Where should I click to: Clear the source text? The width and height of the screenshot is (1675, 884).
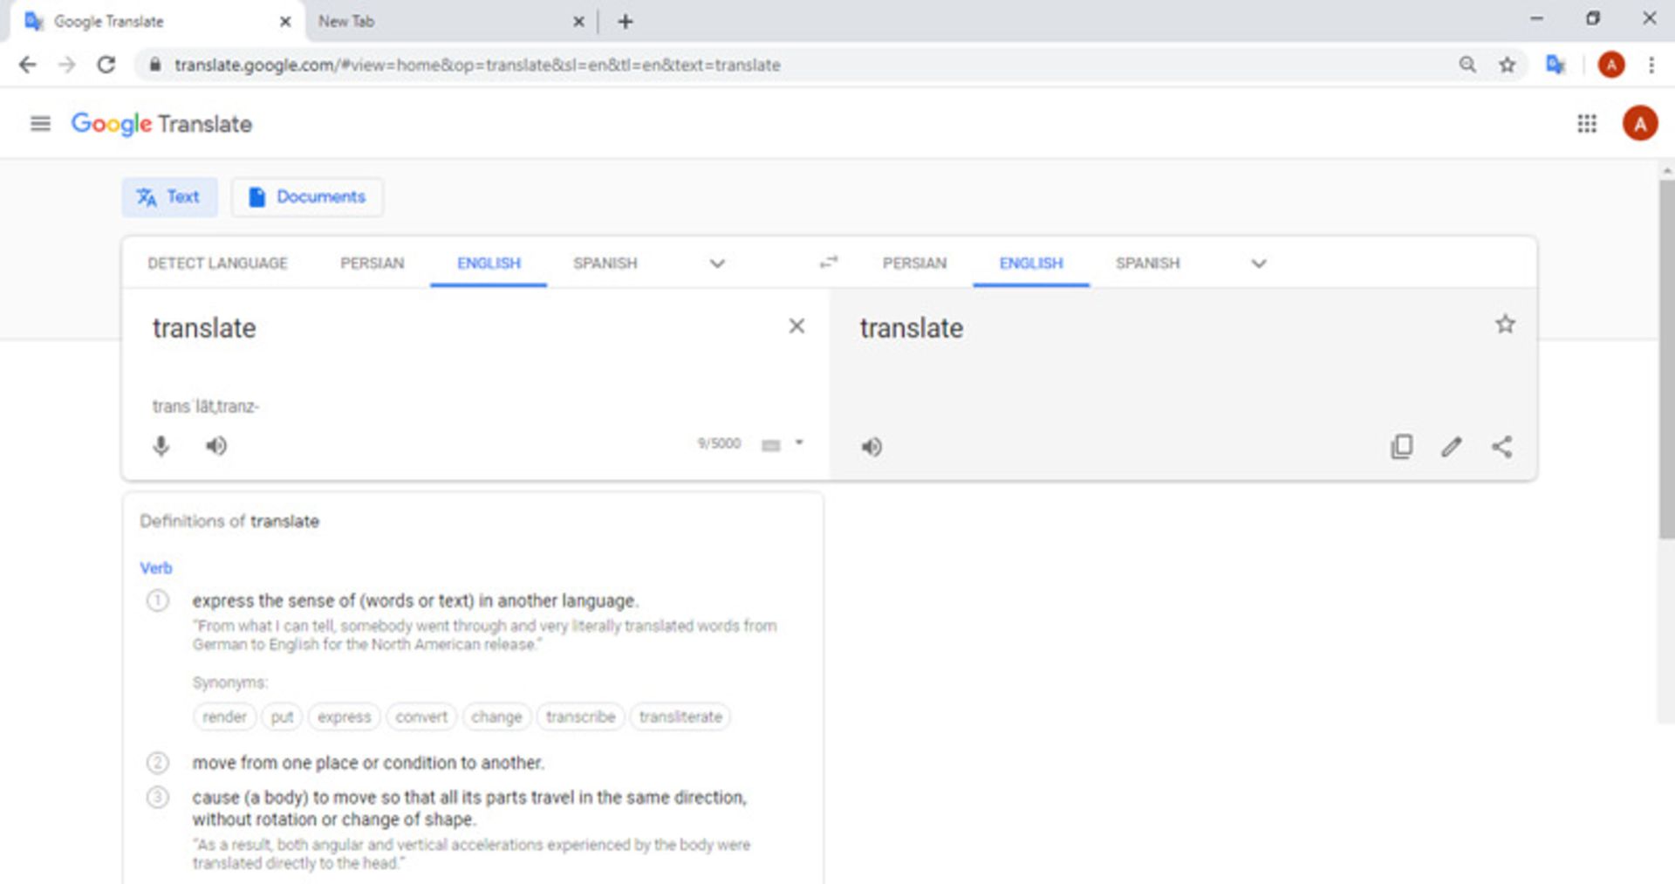796,326
